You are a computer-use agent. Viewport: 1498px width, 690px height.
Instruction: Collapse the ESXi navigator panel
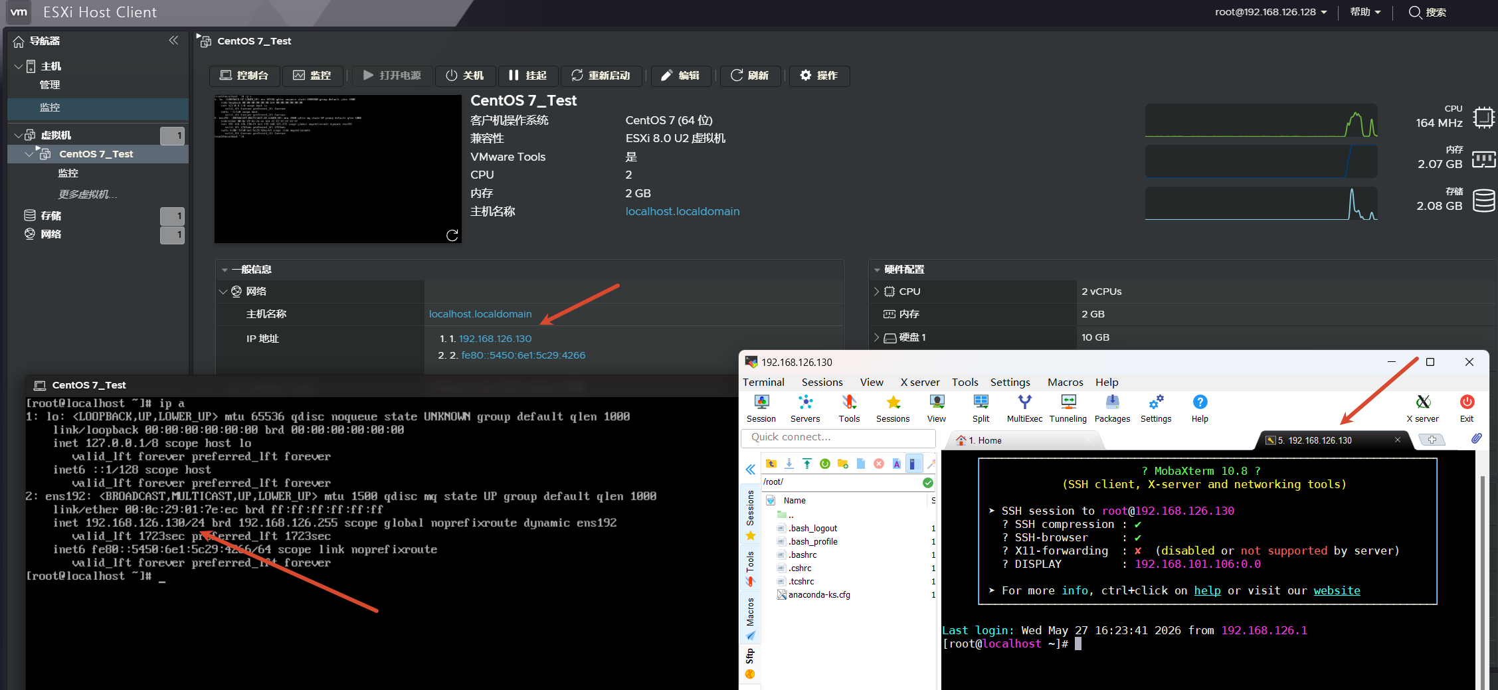coord(173,41)
